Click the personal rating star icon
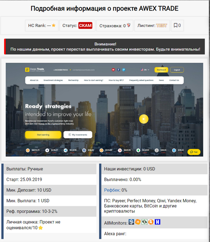Screen dimensions: 210x242 click(40, 228)
